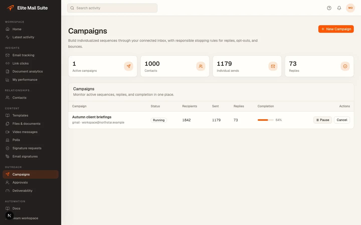Create a New Campaign
This screenshot has width=361, height=225.
(336, 29)
